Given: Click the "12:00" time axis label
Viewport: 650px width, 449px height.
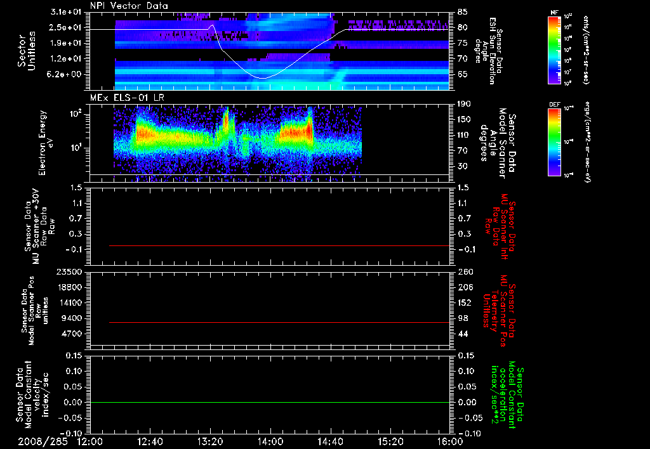Looking at the screenshot, I should [90, 441].
